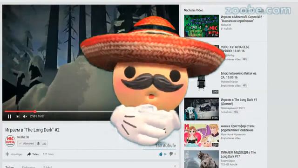The image size is (298, 168).
Task: Click the 2:50 / 16:01 time display
Action: (x=37, y=116)
